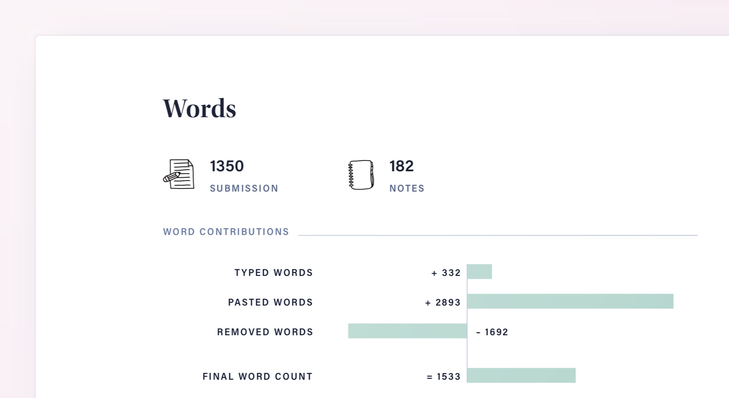Click the final word count bar
The image size is (729, 398).
[521, 375]
